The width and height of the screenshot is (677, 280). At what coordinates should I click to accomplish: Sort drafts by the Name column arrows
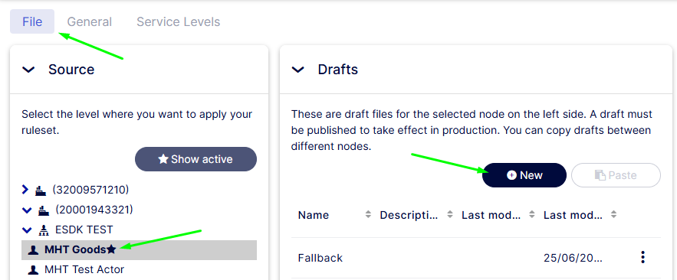[x=368, y=214]
